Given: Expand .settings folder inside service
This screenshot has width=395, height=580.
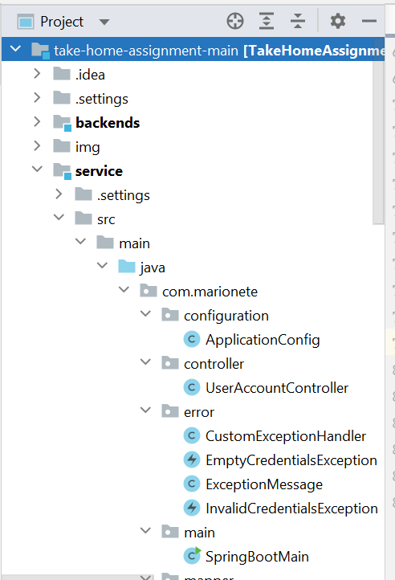Looking at the screenshot, I should pyautogui.click(x=59, y=194).
